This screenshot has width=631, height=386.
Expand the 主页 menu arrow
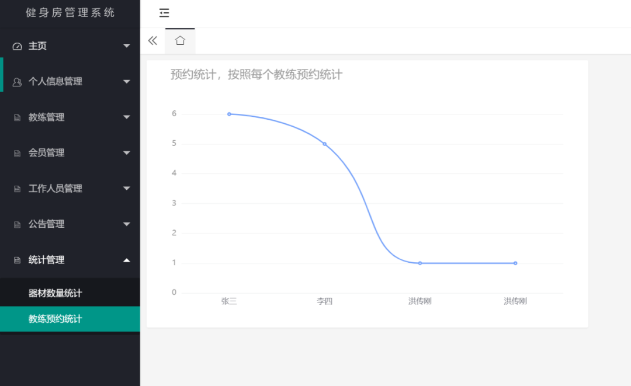pos(127,46)
